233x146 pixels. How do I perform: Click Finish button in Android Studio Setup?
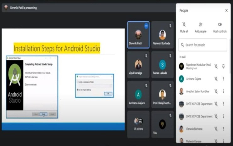click(44, 114)
